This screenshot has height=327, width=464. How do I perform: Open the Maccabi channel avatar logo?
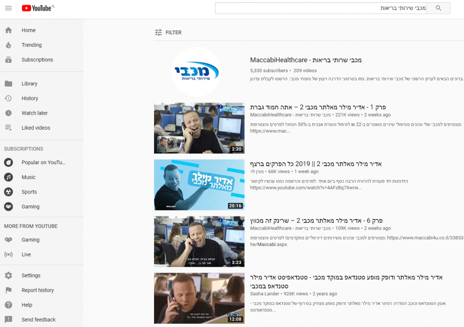pyautogui.click(x=196, y=72)
